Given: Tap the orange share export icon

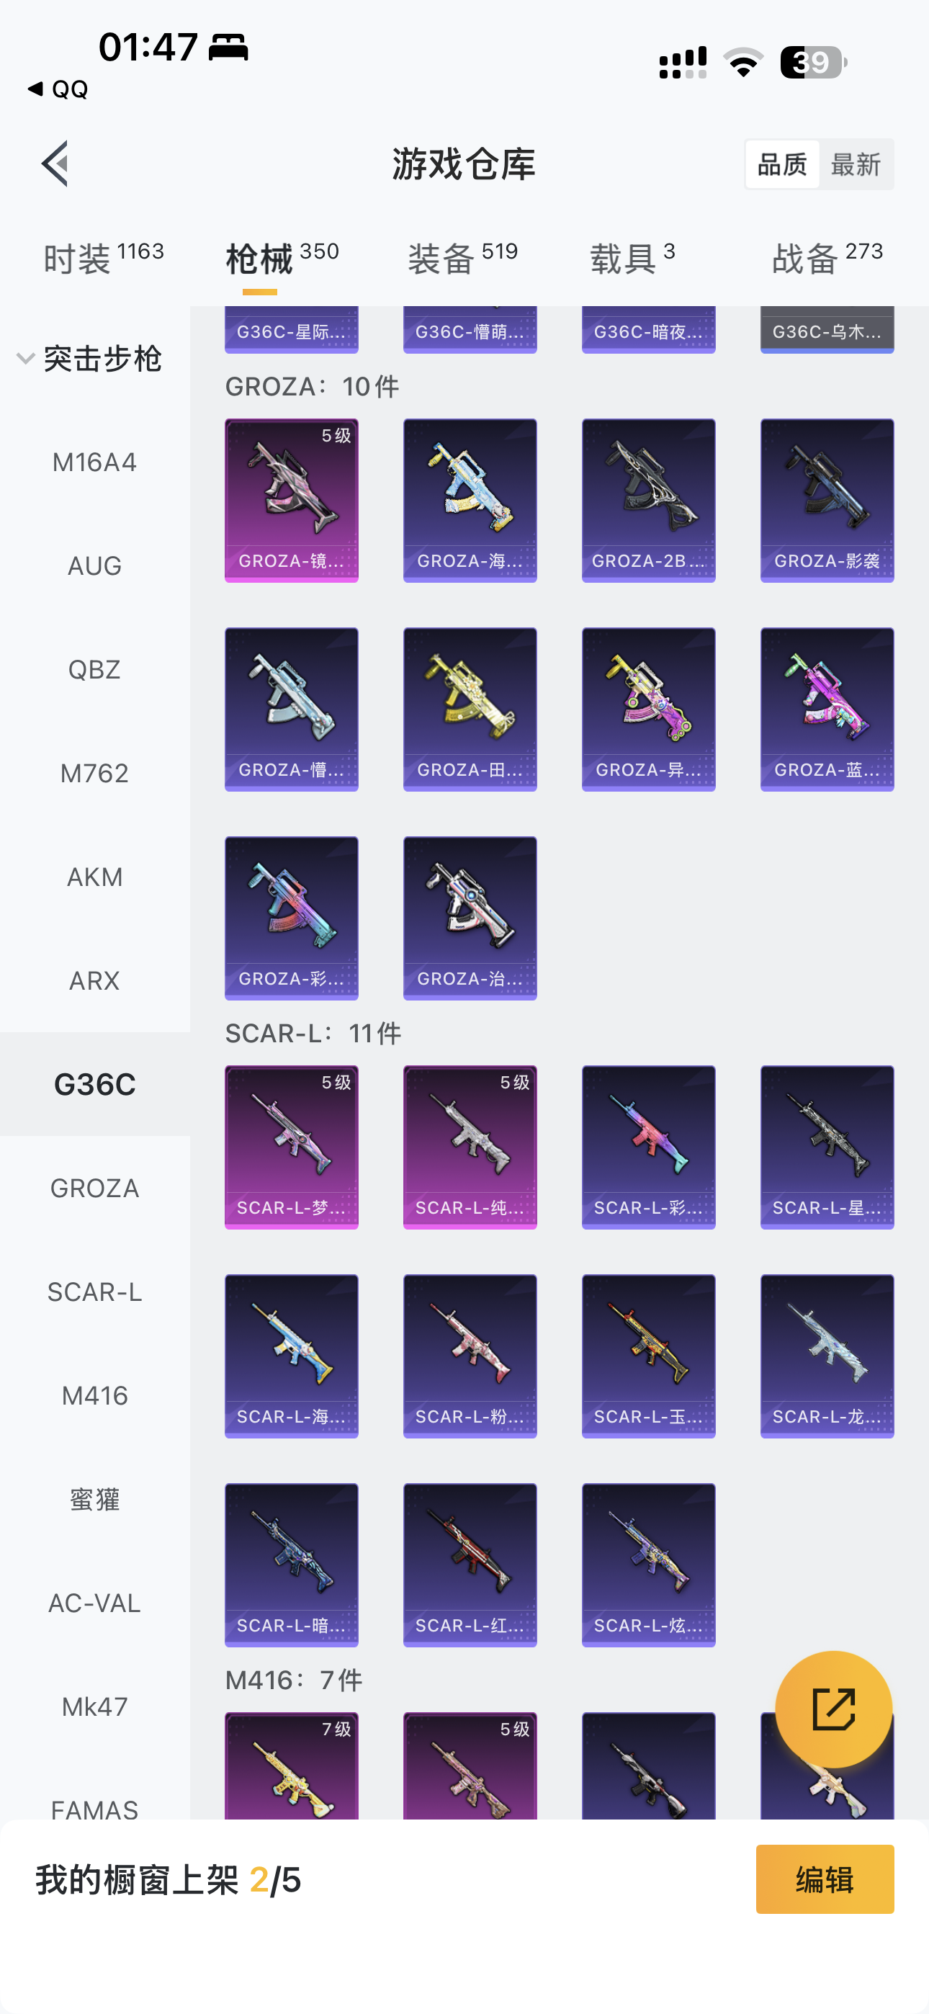Looking at the screenshot, I should [834, 1709].
